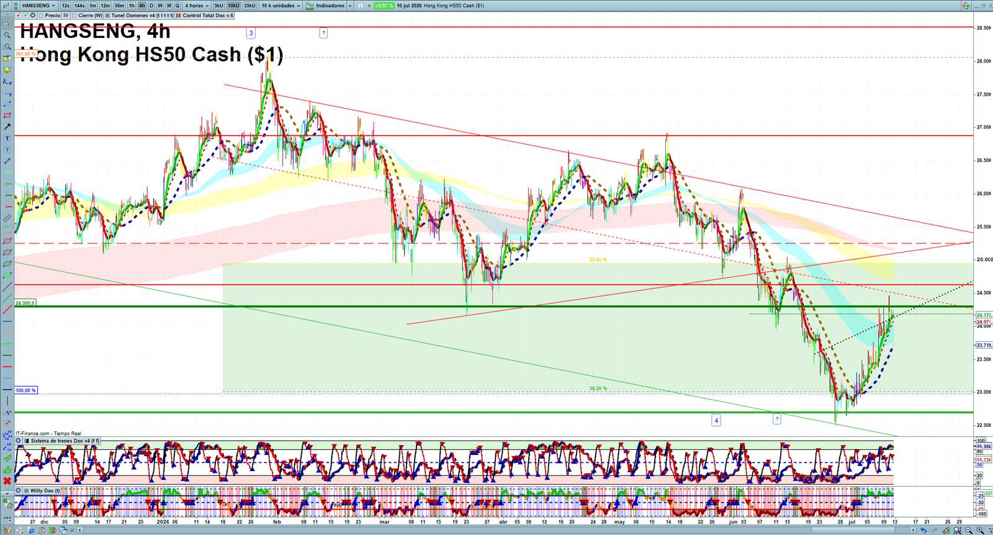The image size is (993, 535).
Task: Select the 10kU units toggle
Action: pos(233,6)
